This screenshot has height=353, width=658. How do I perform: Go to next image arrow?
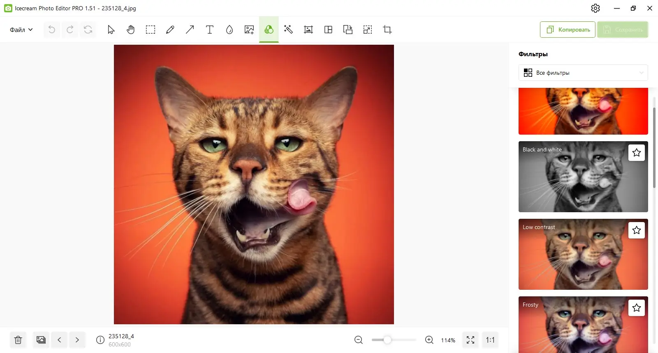77,340
